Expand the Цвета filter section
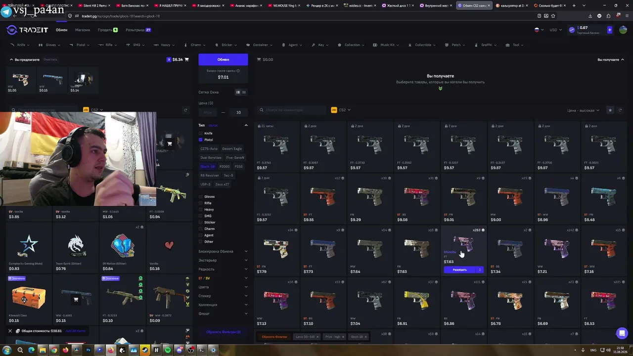Viewport: 633px width, 356px height. (x=223, y=287)
